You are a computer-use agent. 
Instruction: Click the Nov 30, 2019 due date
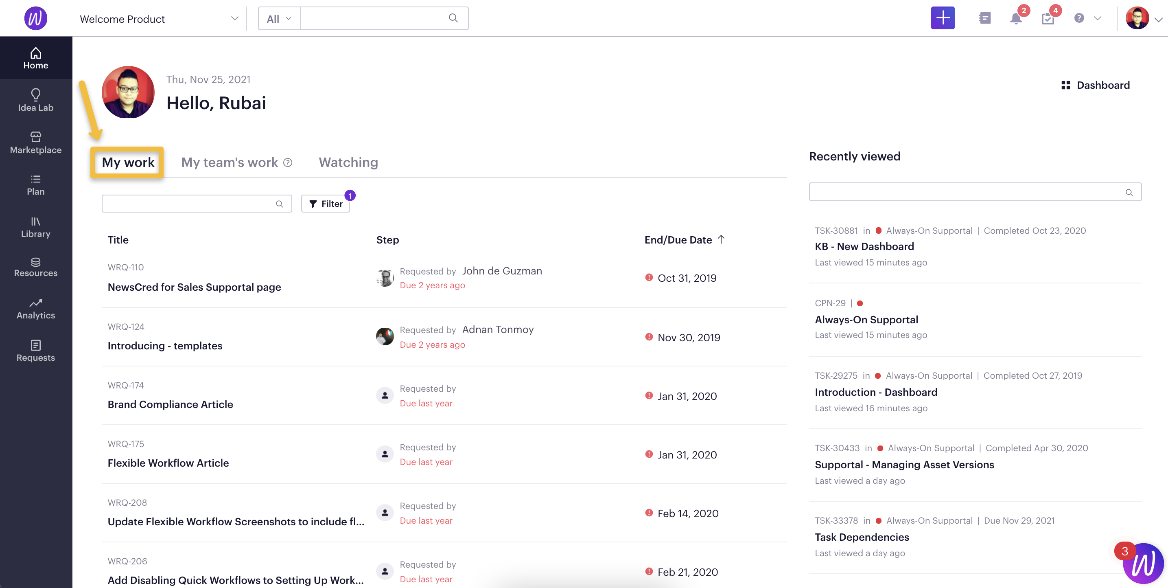[689, 337]
